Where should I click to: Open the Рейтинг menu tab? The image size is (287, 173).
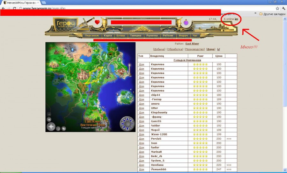coord(168,36)
